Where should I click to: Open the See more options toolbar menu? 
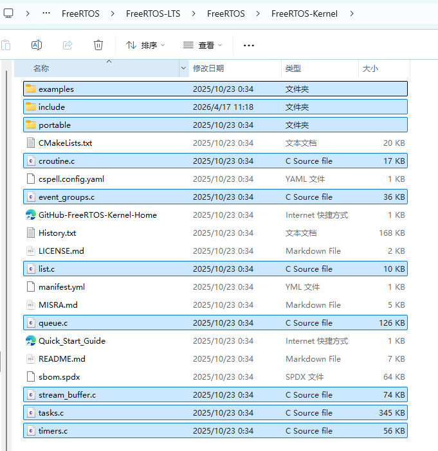click(x=249, y=46)
